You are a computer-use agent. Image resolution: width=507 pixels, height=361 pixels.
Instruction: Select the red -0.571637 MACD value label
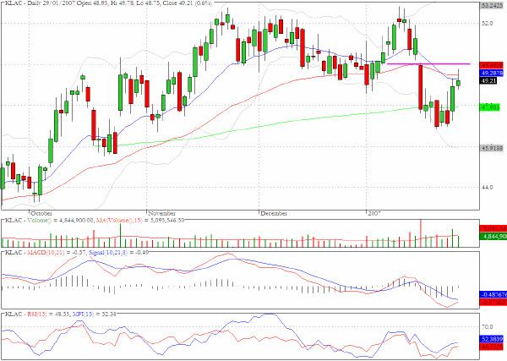tap(493, 303)
